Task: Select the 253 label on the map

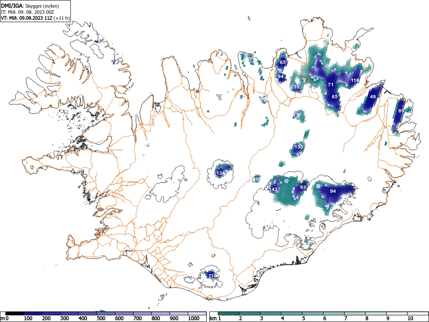Action: (295, 87)
